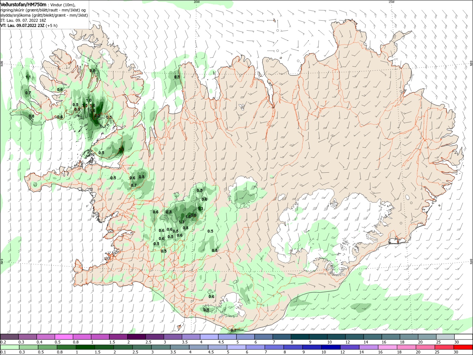Image resolution: width=473 pixels, height=355 pixels.
Task: Select the 'IT: Lau. 09. 07. 2022 18Z' line
Action: pyautogui.click(x=23, y=20)
